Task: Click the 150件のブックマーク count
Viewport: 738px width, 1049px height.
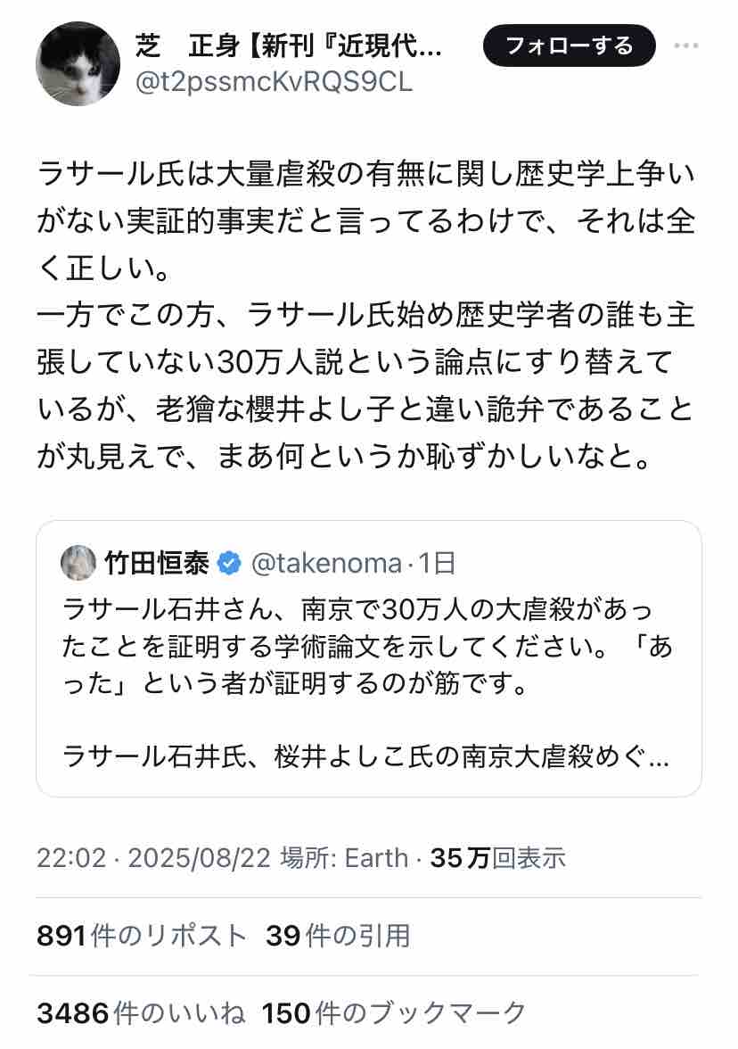Action: (x=394, y=1013)
